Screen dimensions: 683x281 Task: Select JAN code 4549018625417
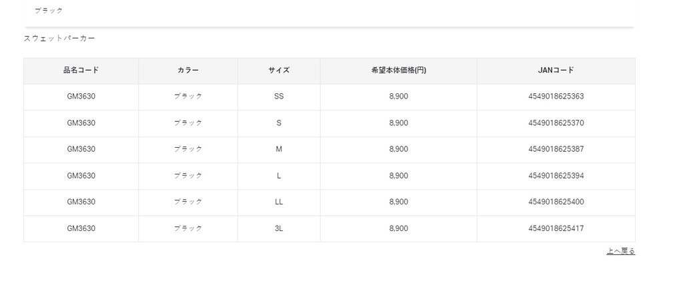pos(556,228)
